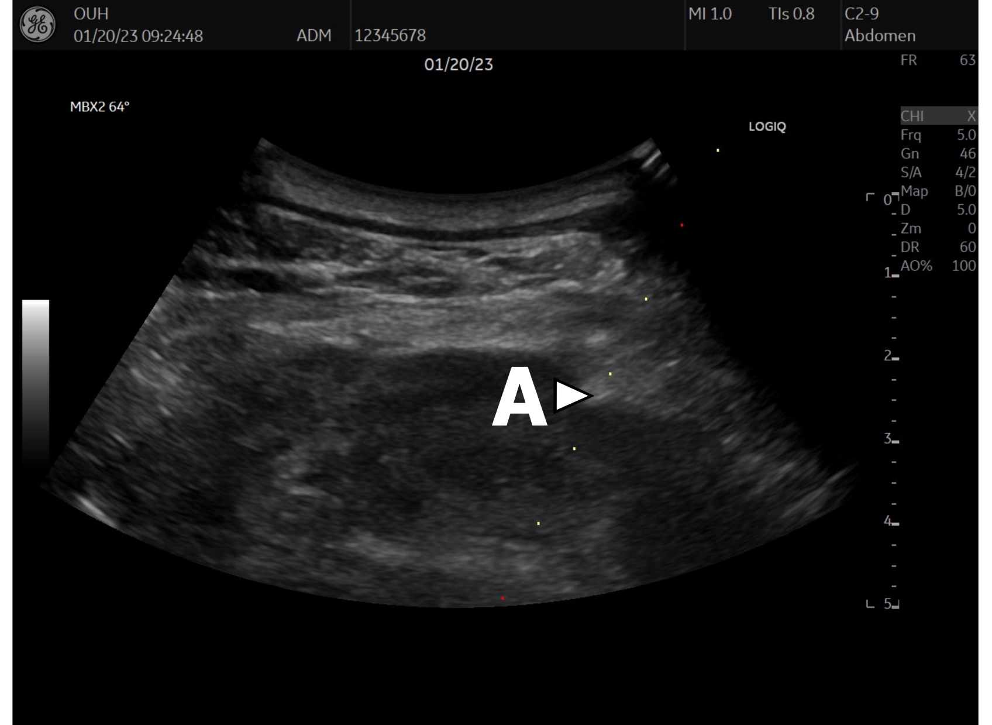Click the MI 1.0 readout
This screenshot has height=725, width=992.
click(710, 14)
